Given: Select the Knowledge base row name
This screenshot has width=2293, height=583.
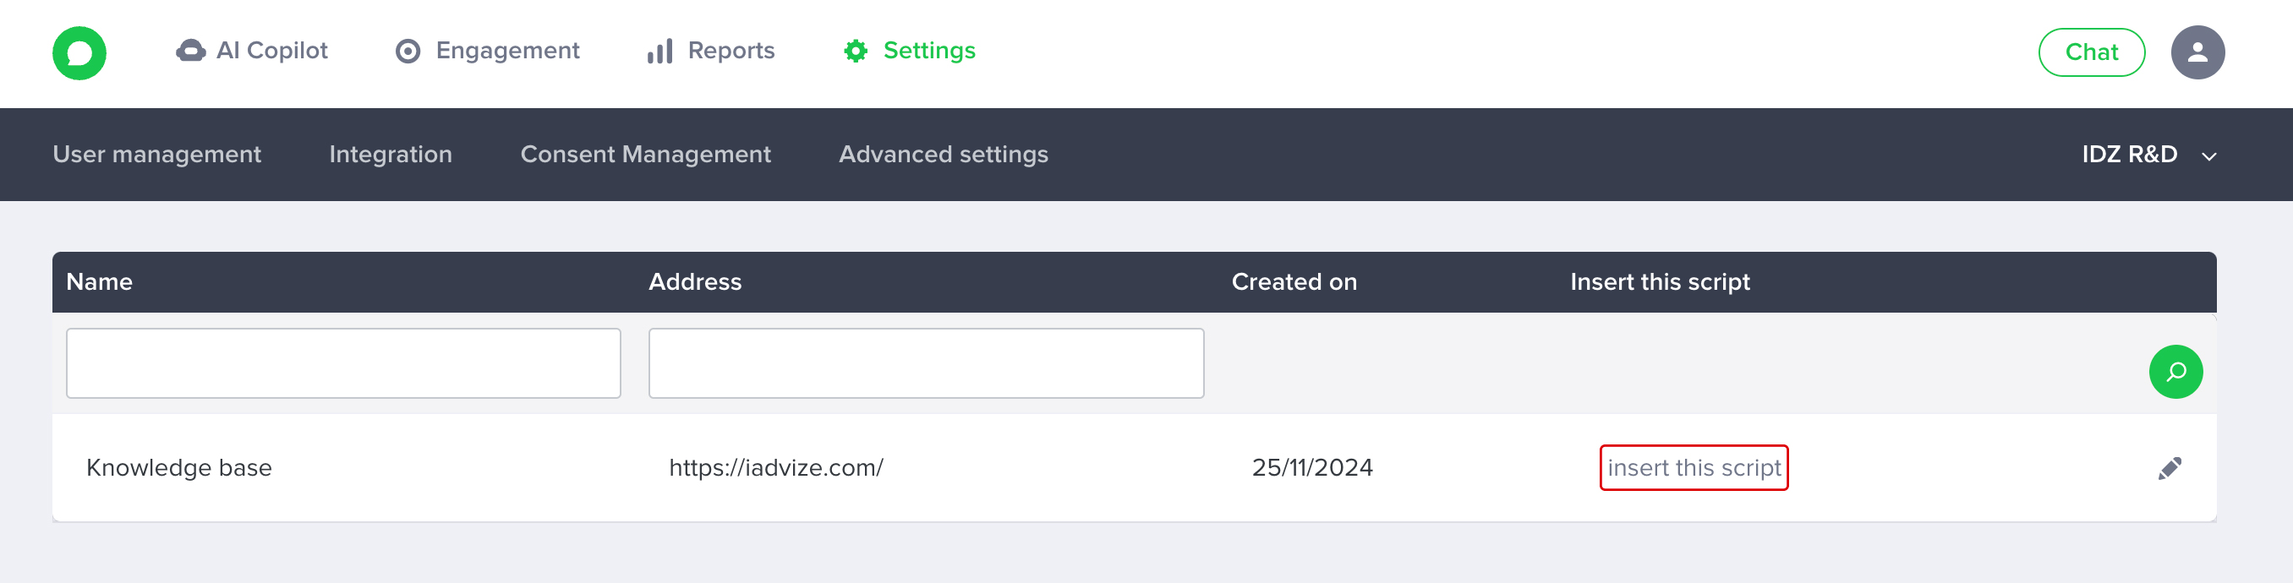Looking at the screenshot, I should (x=179, y=467).
